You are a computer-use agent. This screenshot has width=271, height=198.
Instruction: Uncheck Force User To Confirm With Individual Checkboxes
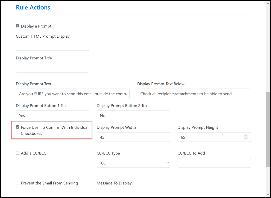pyautogui.click(x=17, y=127)
